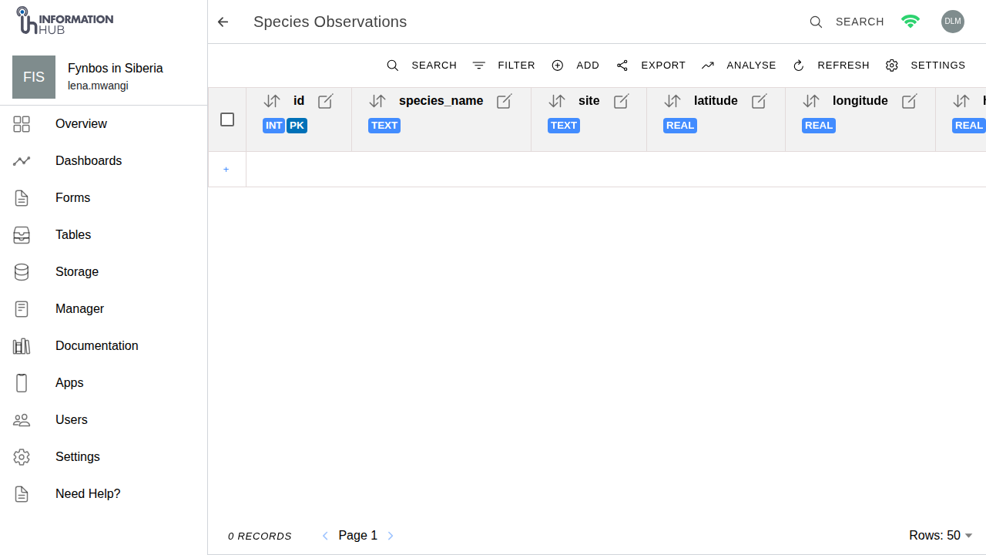Click the table toolbar SEARCH button
The width and height of the screenshot is (986, 555).
click(x=421, y=66)
